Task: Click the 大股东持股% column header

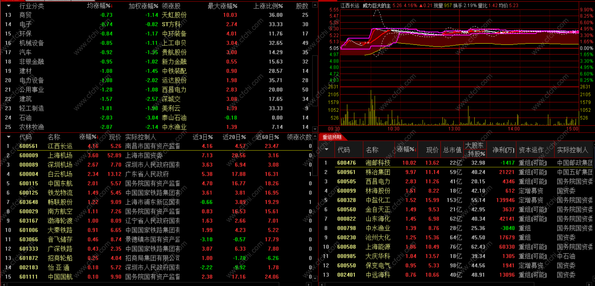Action: click(x=475, y=149)
